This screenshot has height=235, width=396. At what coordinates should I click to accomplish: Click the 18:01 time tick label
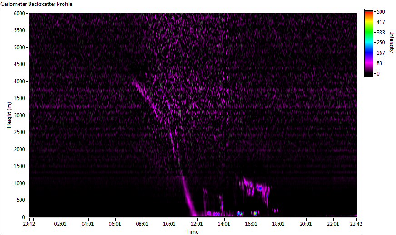pos(278,224)
